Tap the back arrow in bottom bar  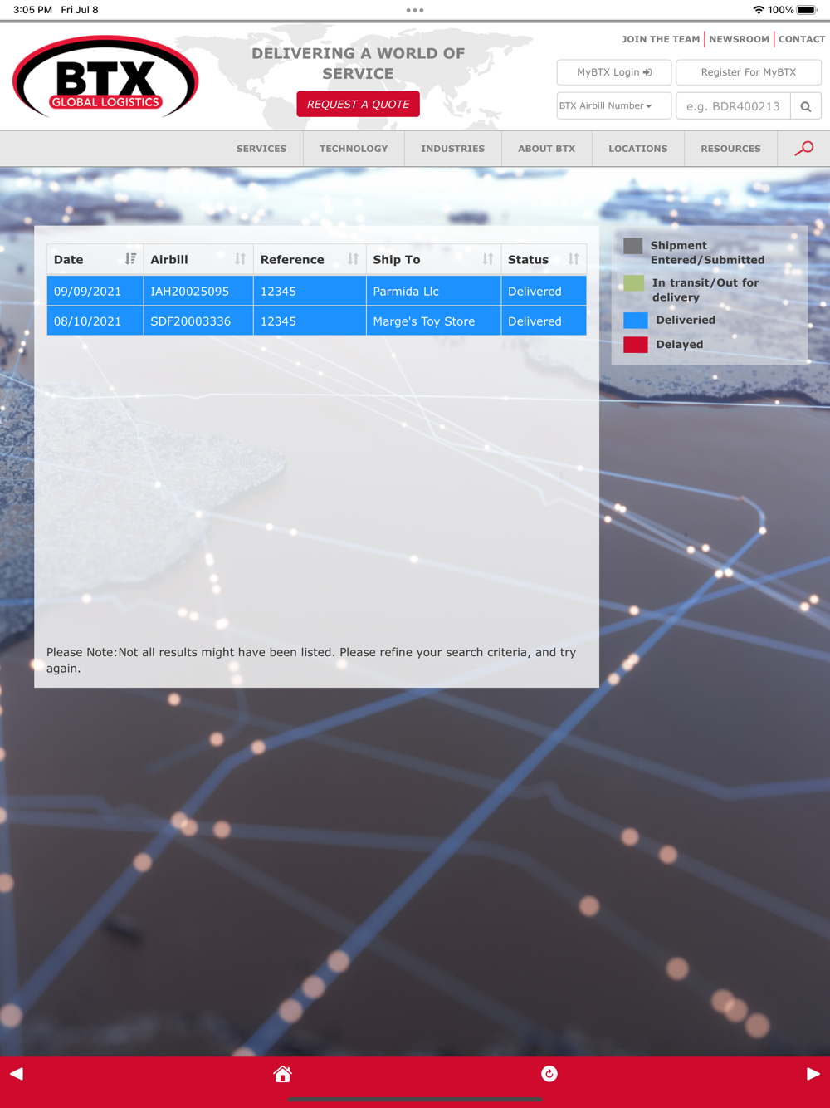[17, 1074]
